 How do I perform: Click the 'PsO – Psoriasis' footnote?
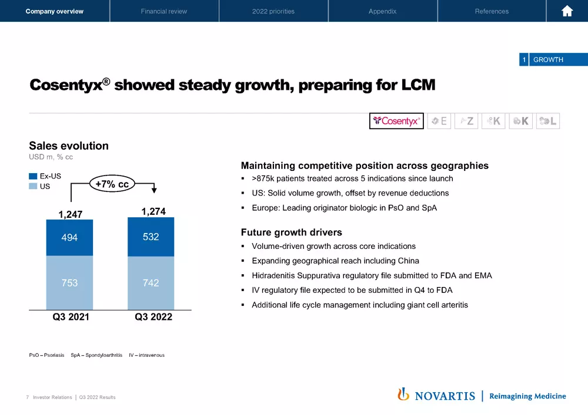pos(46,355)
